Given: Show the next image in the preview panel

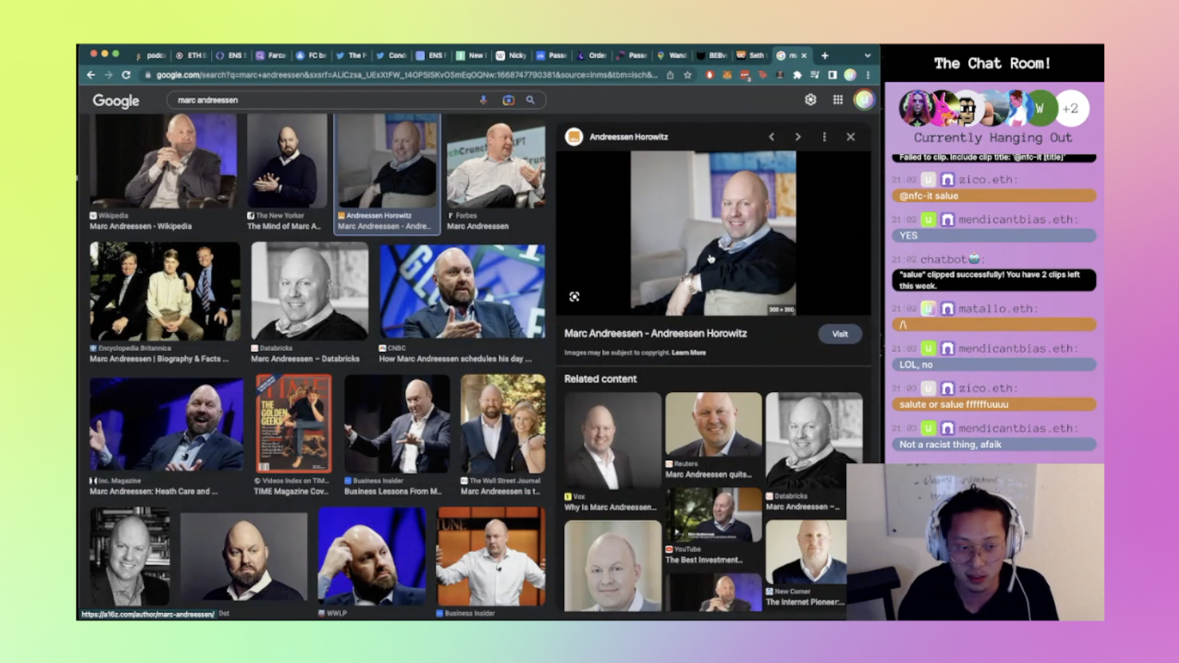Looking at the screenshot, I should (798, 137).
